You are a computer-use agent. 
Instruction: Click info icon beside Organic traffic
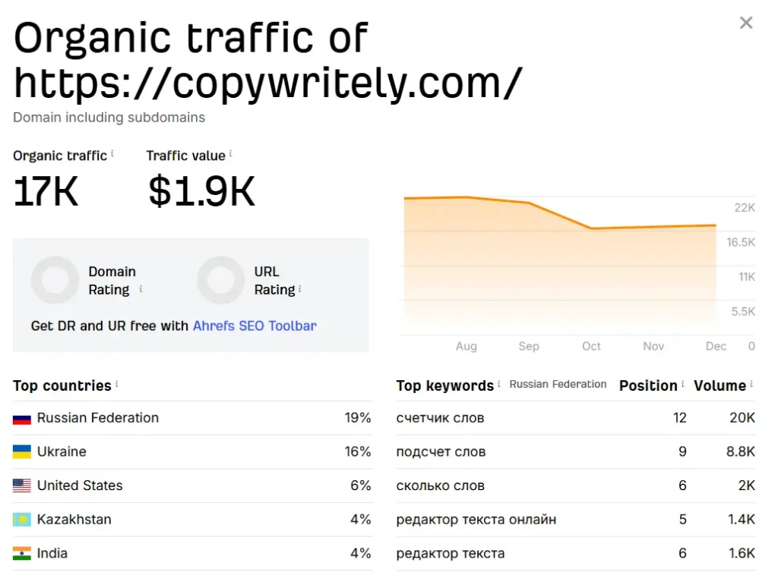point(112,154)
